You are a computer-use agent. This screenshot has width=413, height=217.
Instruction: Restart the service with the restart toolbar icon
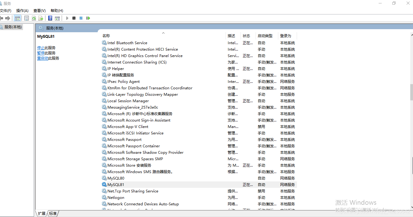point(88,18)
